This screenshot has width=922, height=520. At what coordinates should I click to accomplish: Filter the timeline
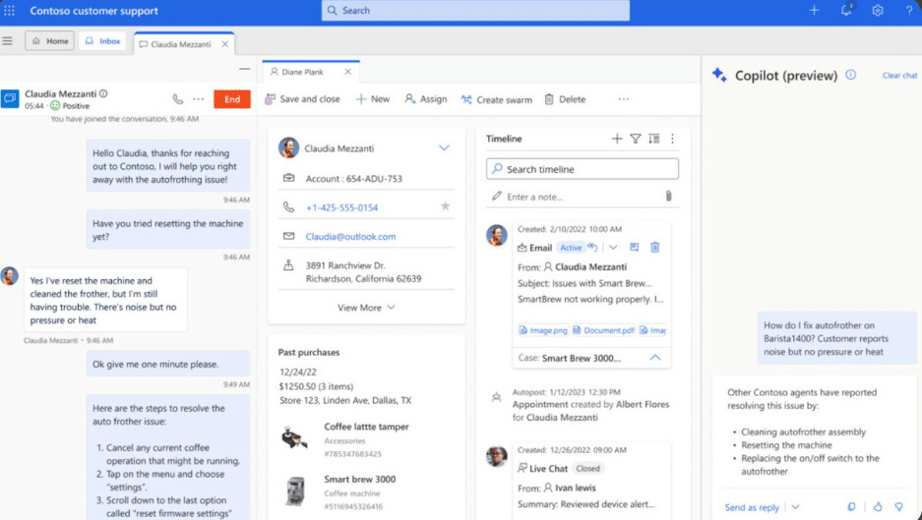(636, 139)
